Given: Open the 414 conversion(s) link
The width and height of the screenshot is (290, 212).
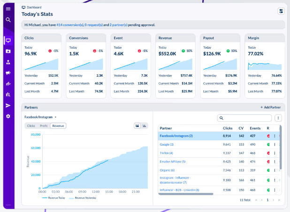Looking at the screenshot, I should 70,25.
